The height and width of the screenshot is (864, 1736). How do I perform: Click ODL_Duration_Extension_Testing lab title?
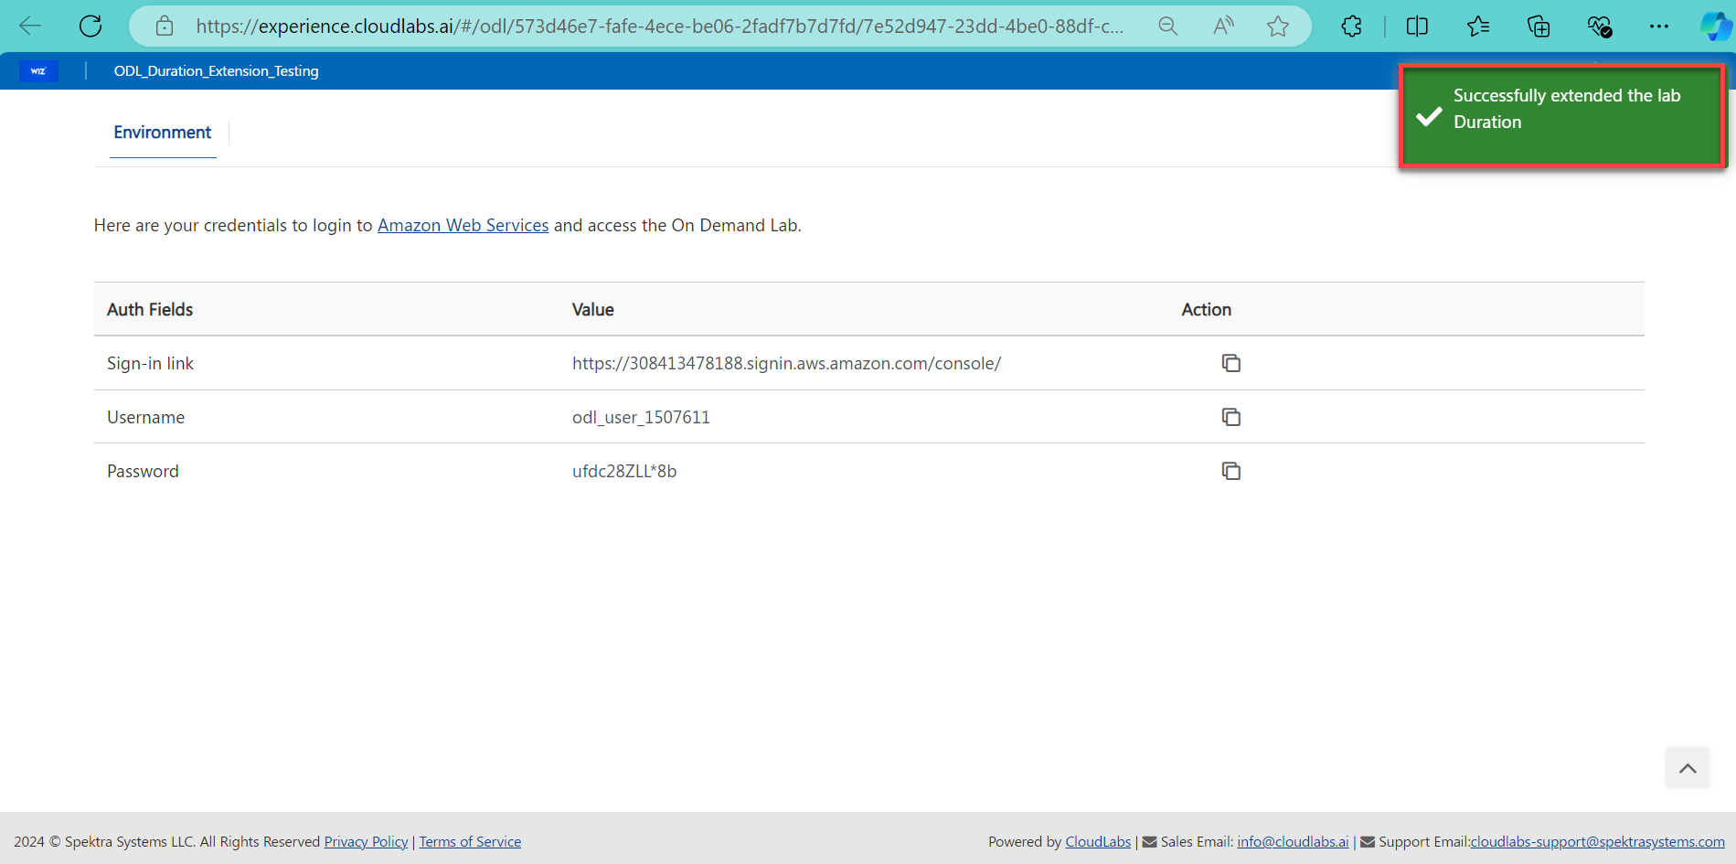pyautogui.click(x=216, y=71)
